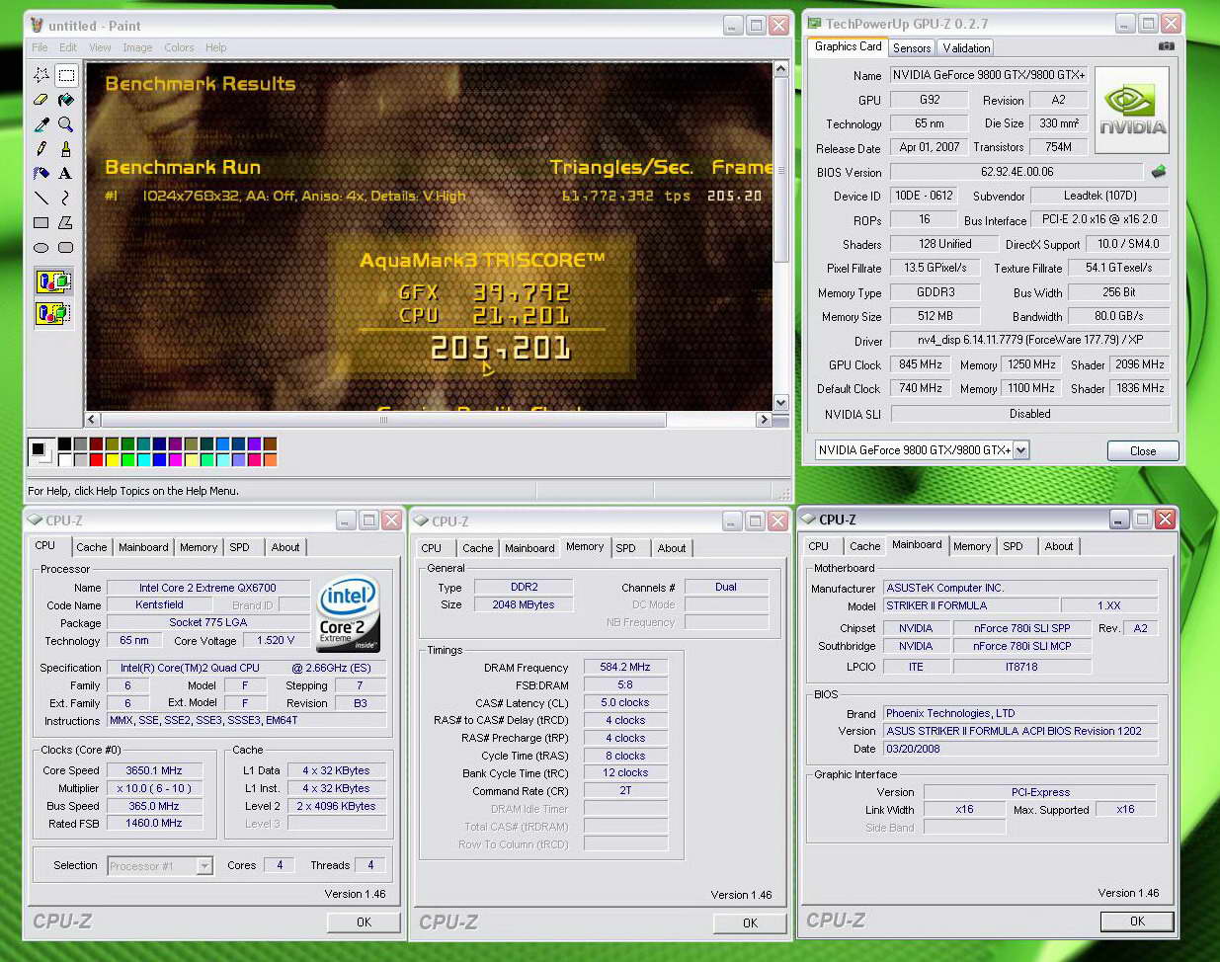1220x962 pixels.
Task: Open SPD tab in the middle CPU-Z window
Action: pyautogui.click(x=625, y=548)
